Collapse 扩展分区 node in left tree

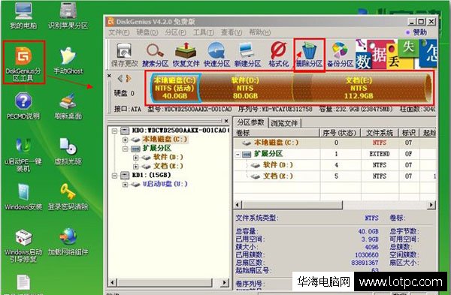(x=125, y=149)
